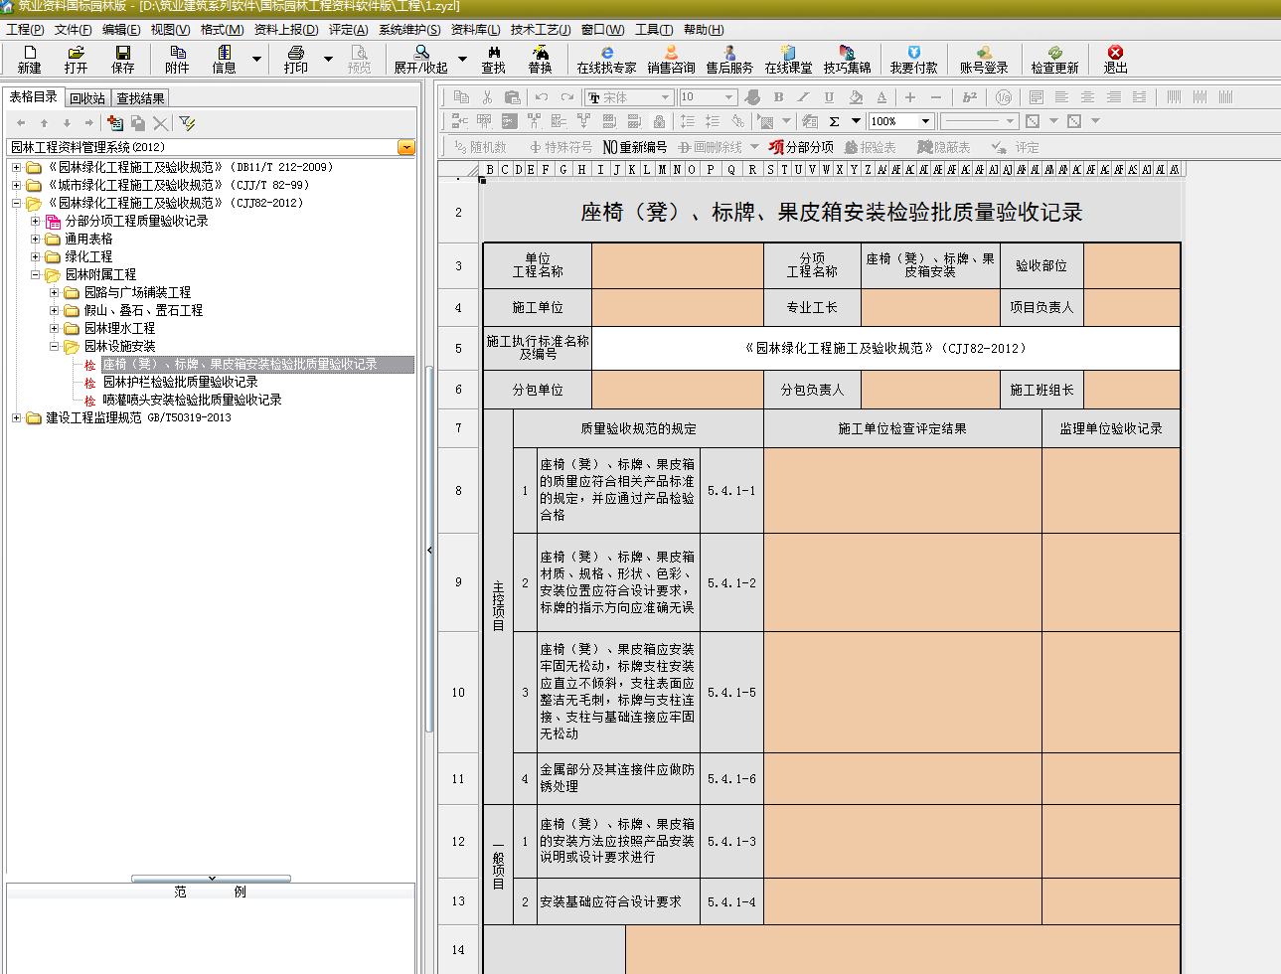Open the 格式(M) menu
1281x974 pixels.
click(x=222, y=30)
